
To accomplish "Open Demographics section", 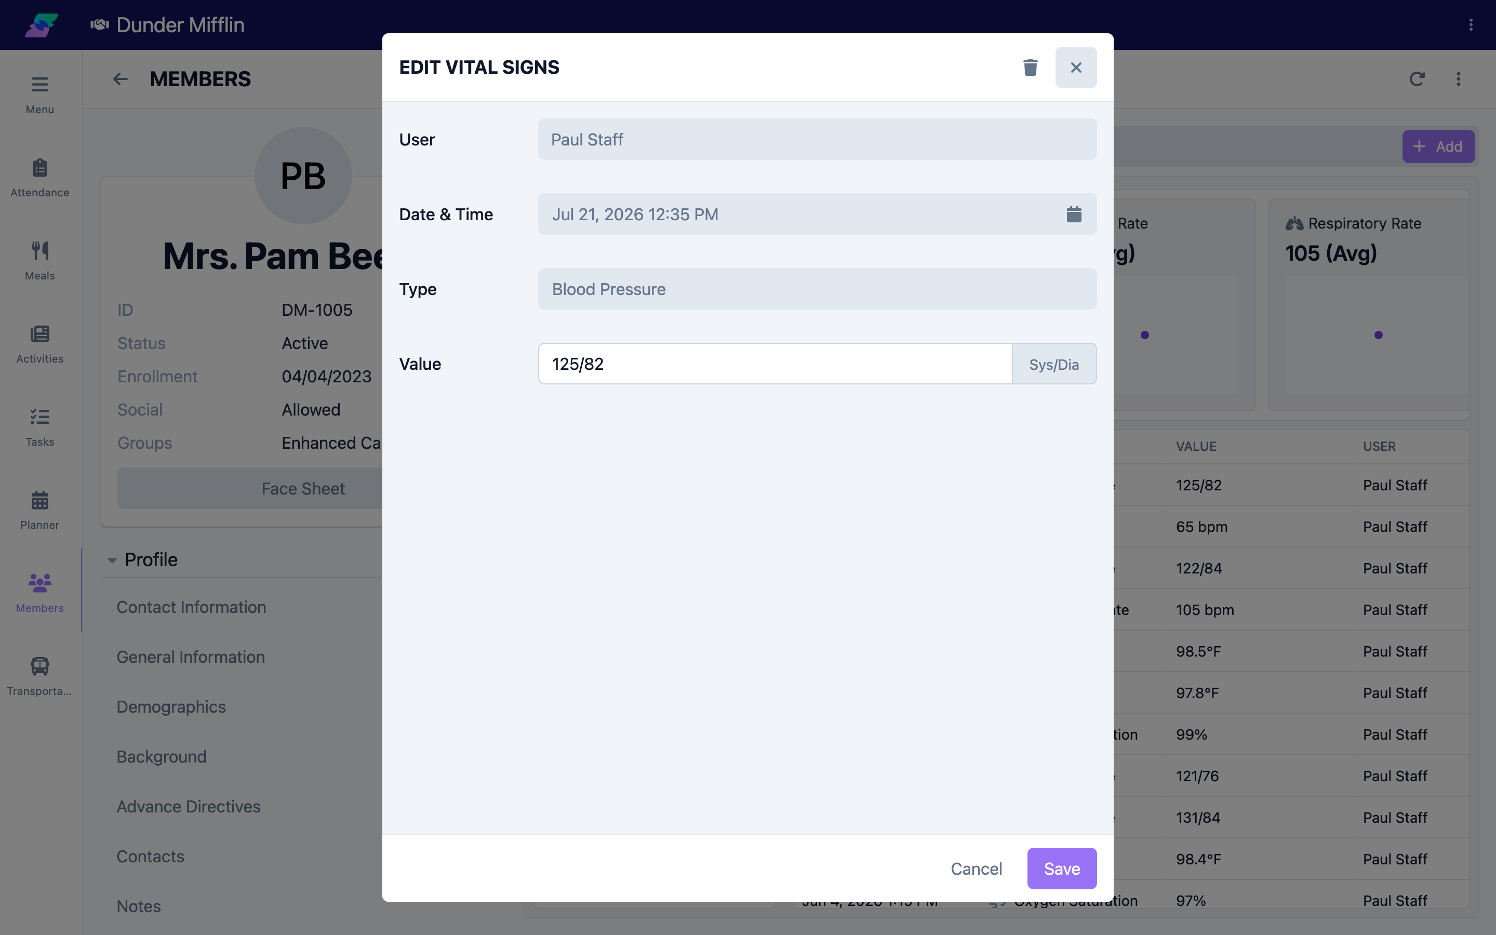I will (171, 707).
